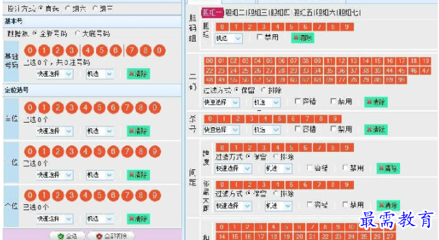Pick ball 1 in the 百位 row

click(44, 108)
